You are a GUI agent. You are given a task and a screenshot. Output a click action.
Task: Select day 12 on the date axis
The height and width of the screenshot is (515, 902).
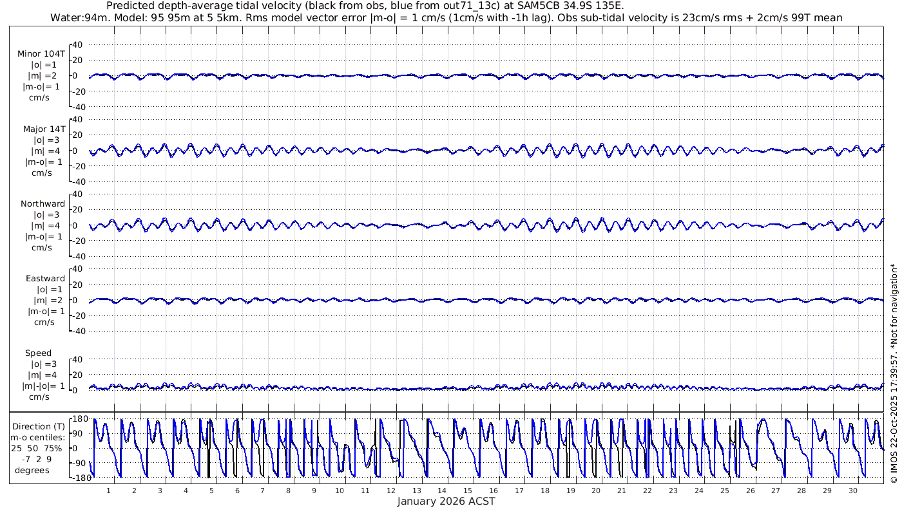pos(391,491)
